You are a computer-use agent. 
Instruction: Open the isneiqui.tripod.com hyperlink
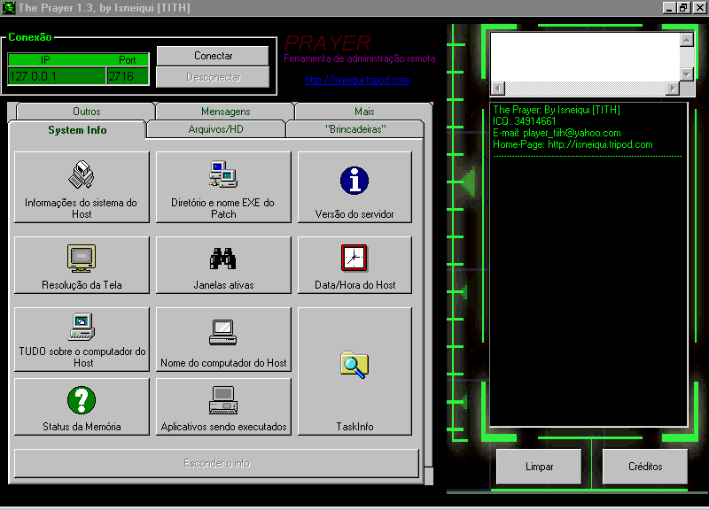(357, 80)
